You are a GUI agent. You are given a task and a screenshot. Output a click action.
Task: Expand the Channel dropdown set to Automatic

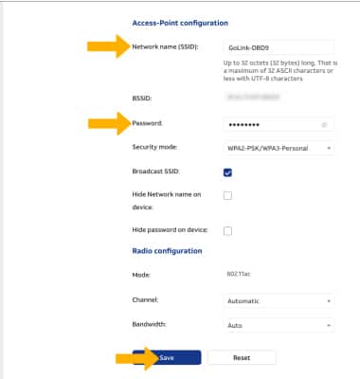point(279,301)
